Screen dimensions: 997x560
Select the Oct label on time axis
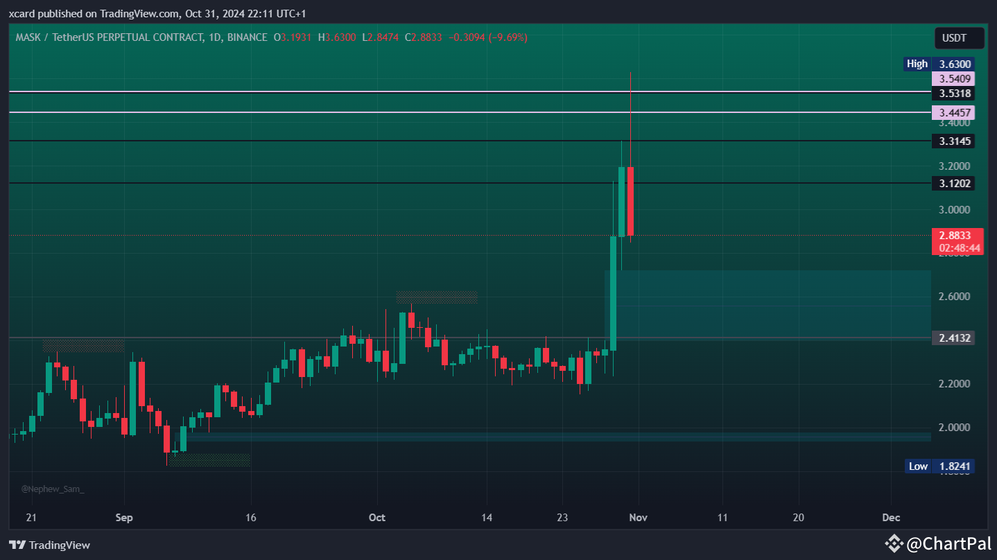pyautogui.click(x=377, y=518)
